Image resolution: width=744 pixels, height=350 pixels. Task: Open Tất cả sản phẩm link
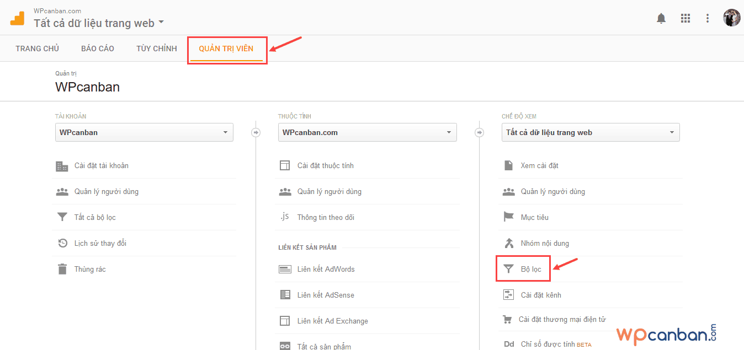pos(324,347)
